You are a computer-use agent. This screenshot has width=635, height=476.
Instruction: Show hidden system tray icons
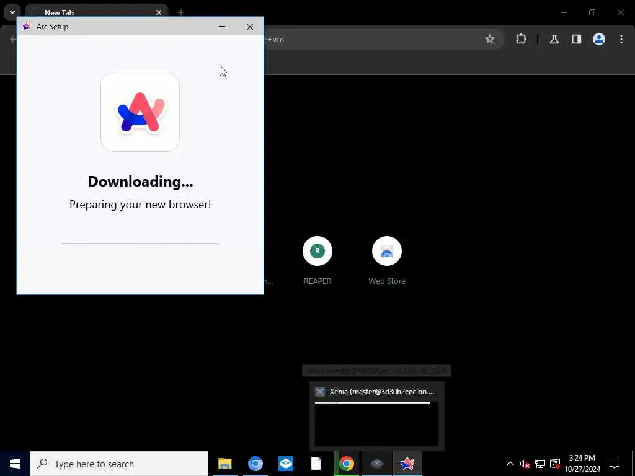(x=510, y=464)
